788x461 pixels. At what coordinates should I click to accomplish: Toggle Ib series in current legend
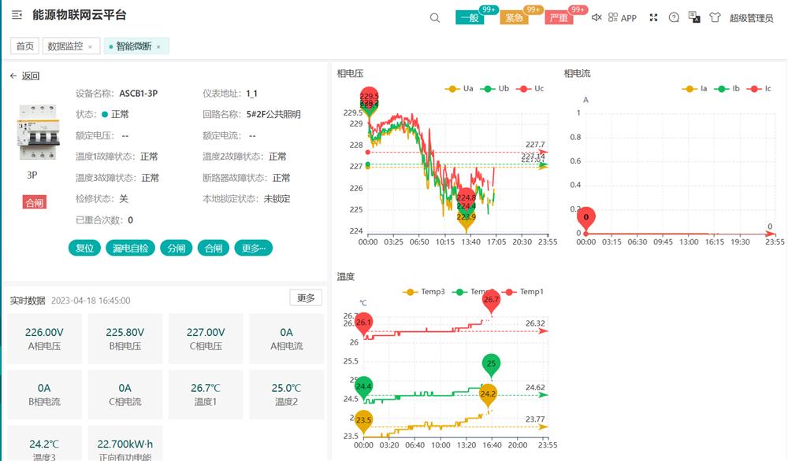point(727,88)
